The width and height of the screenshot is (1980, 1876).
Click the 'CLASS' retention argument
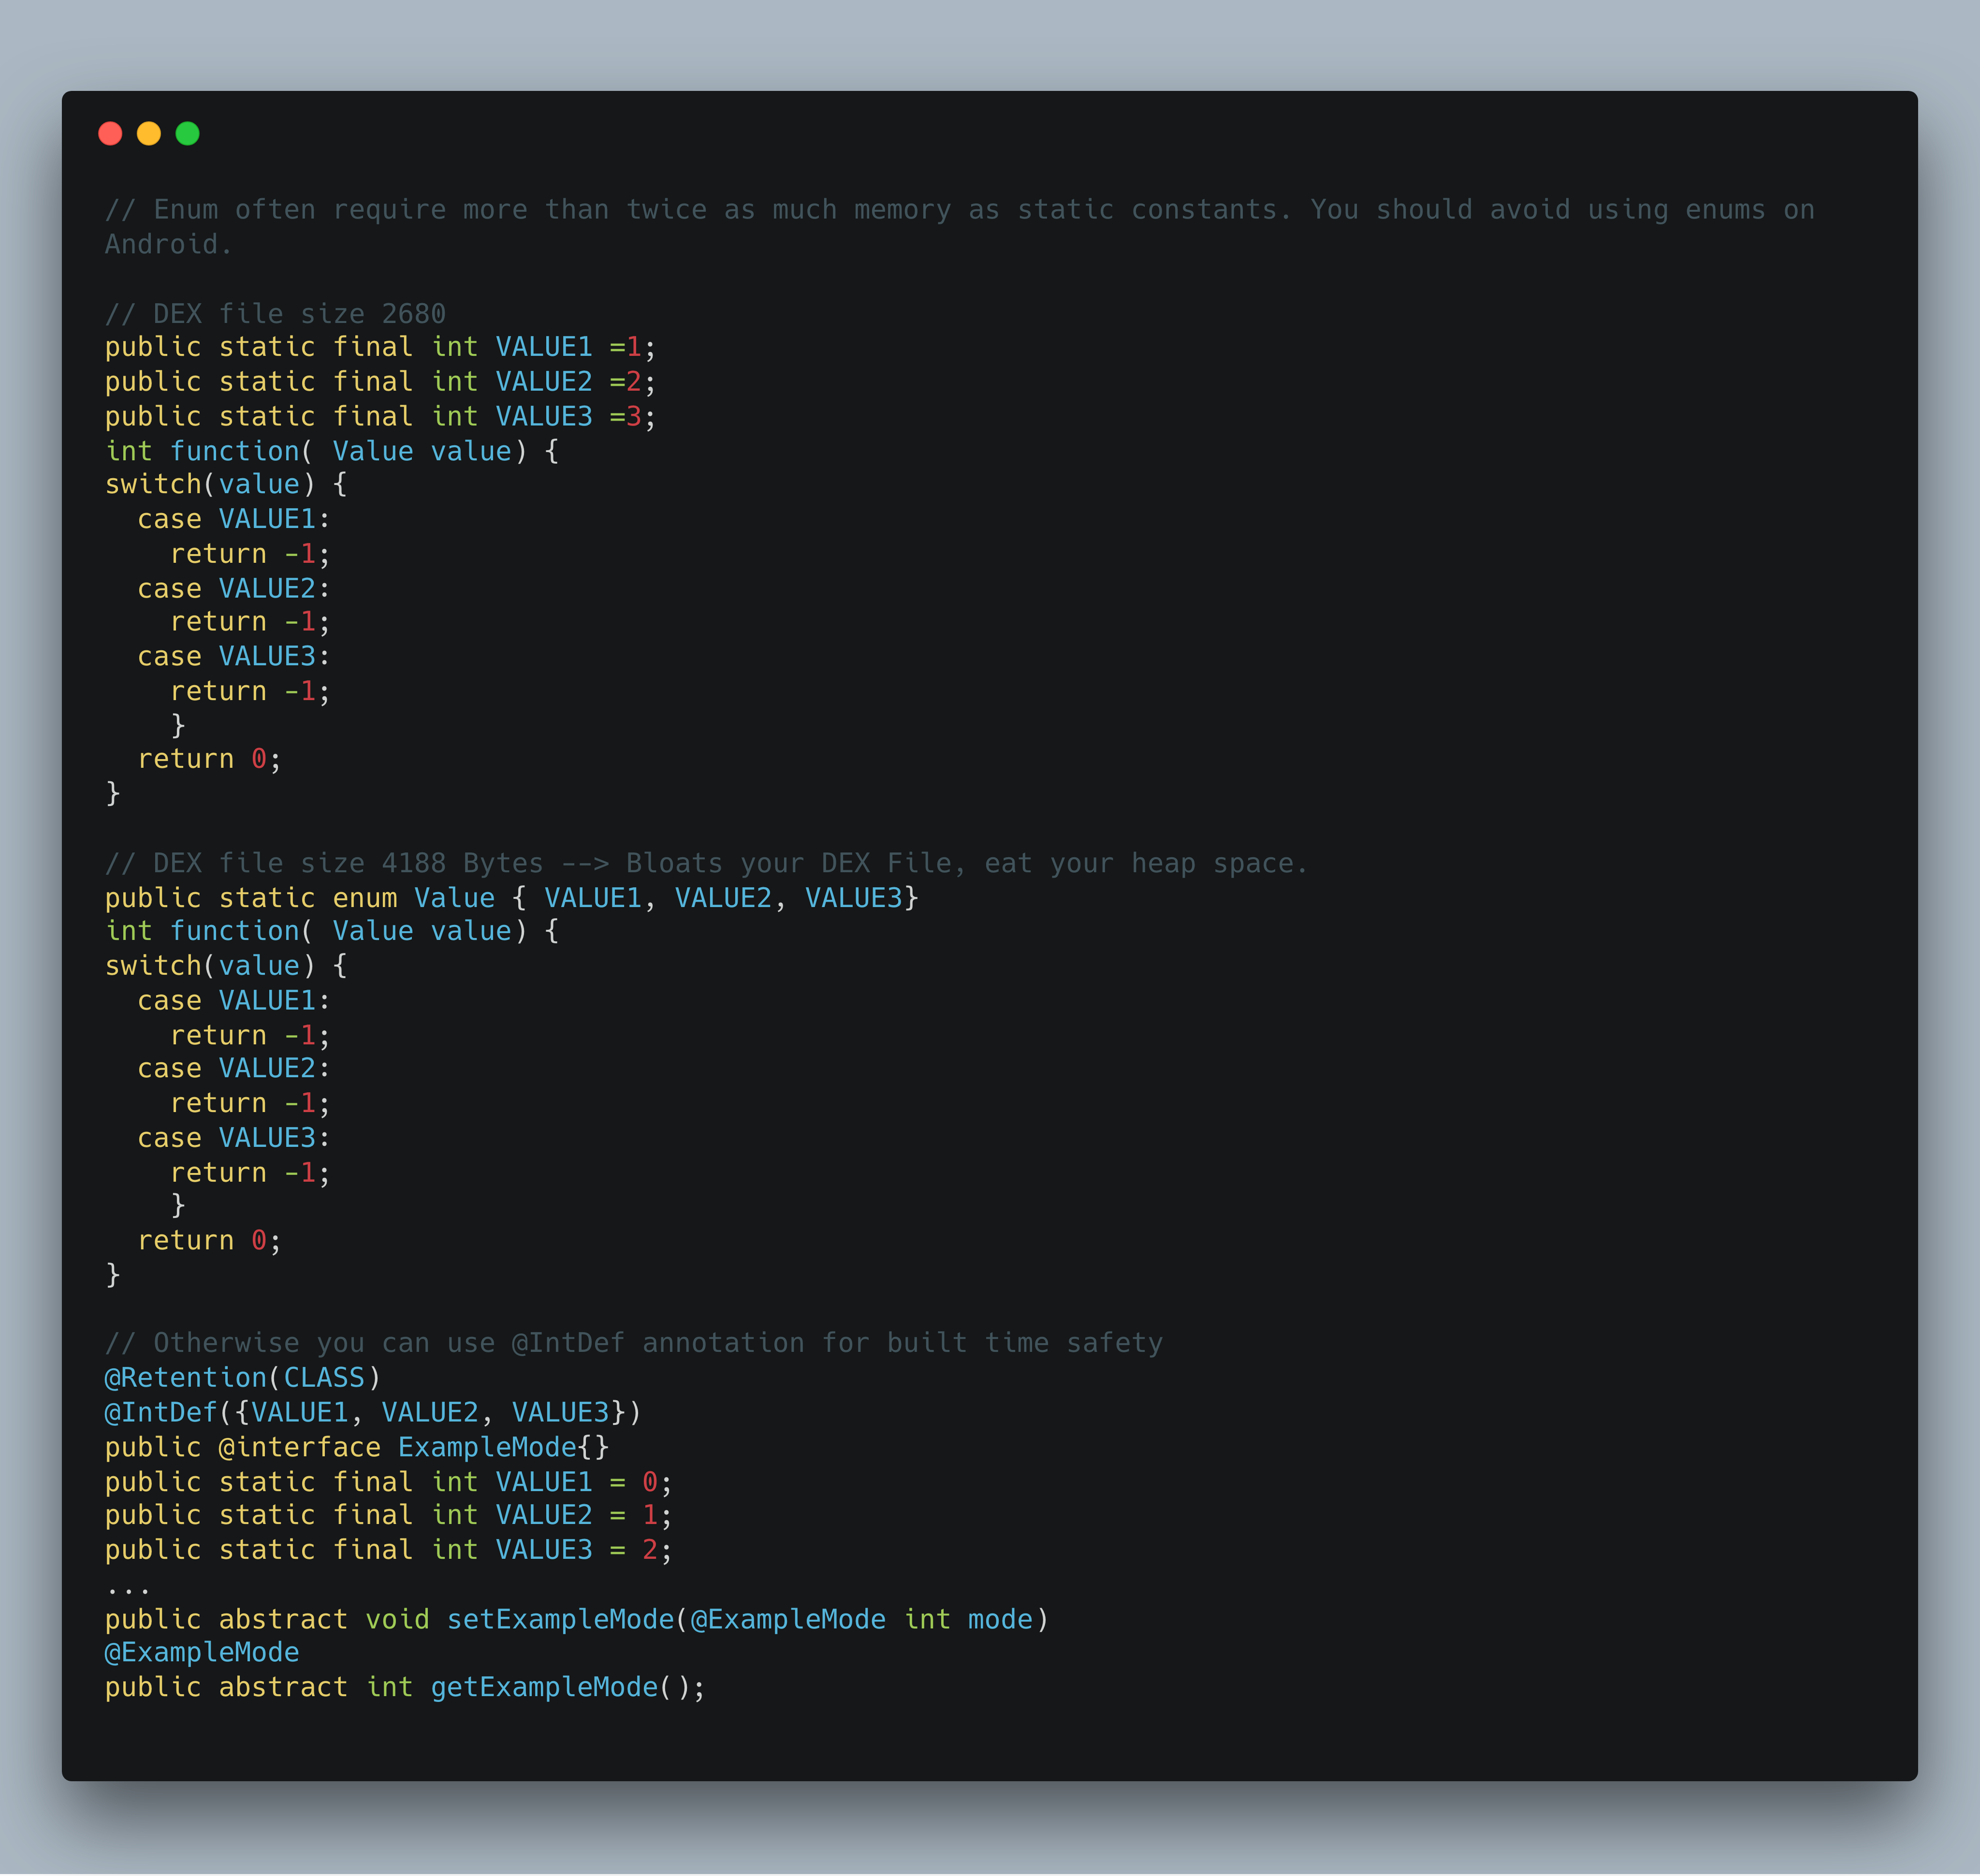point(324,1377)
